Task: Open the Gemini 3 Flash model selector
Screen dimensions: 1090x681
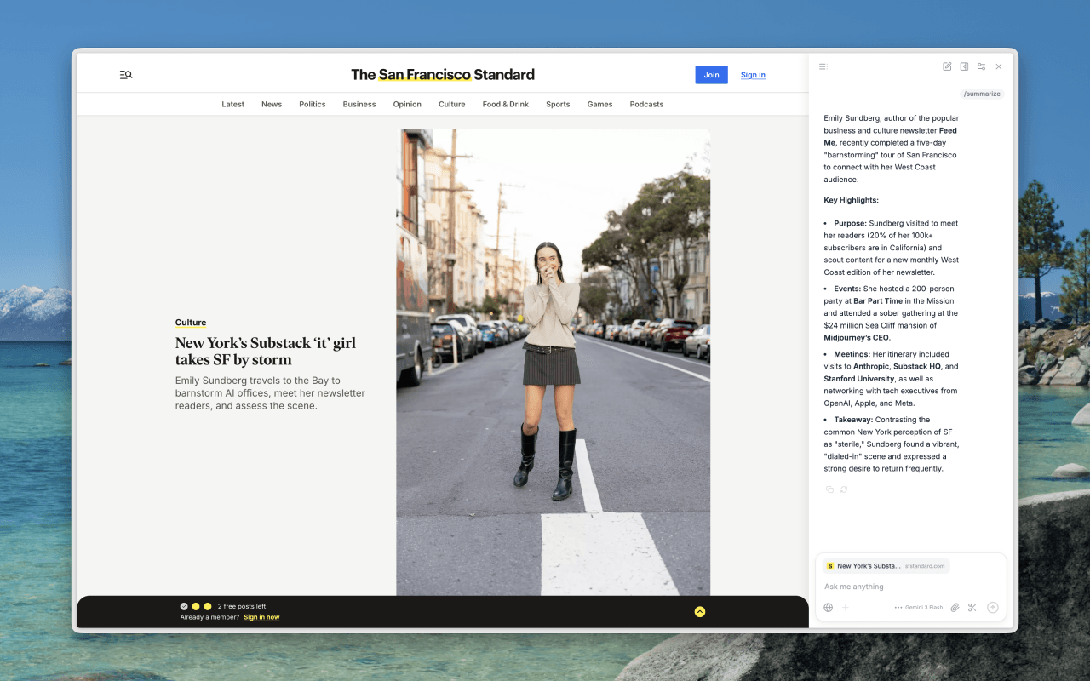Action: click(919, 608)
